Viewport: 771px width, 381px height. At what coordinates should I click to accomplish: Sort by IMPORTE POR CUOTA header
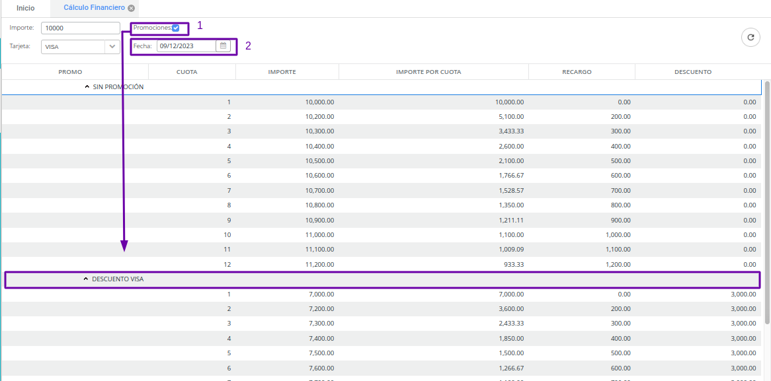click(x=428, y=72)
